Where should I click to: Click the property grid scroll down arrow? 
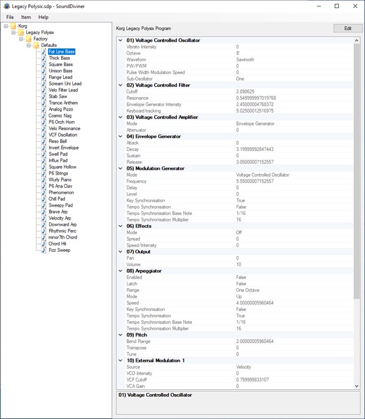tap(356, 386)
